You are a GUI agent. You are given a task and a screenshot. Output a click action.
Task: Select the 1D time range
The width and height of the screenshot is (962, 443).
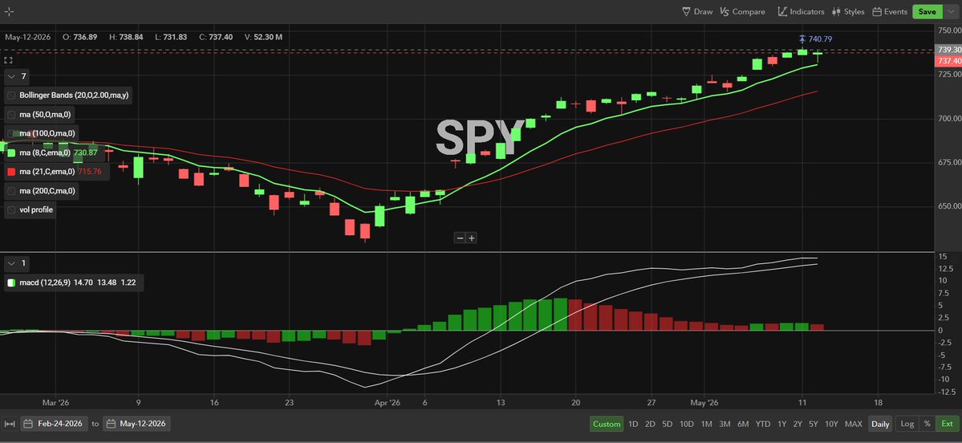click(x=633, y=424)
